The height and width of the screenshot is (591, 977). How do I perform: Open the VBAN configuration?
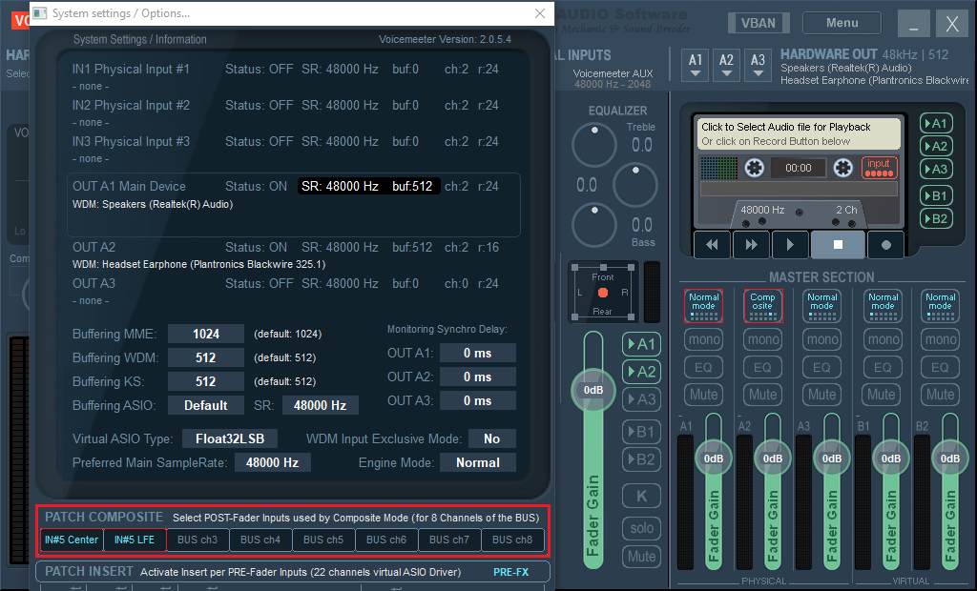coord(759,23)
